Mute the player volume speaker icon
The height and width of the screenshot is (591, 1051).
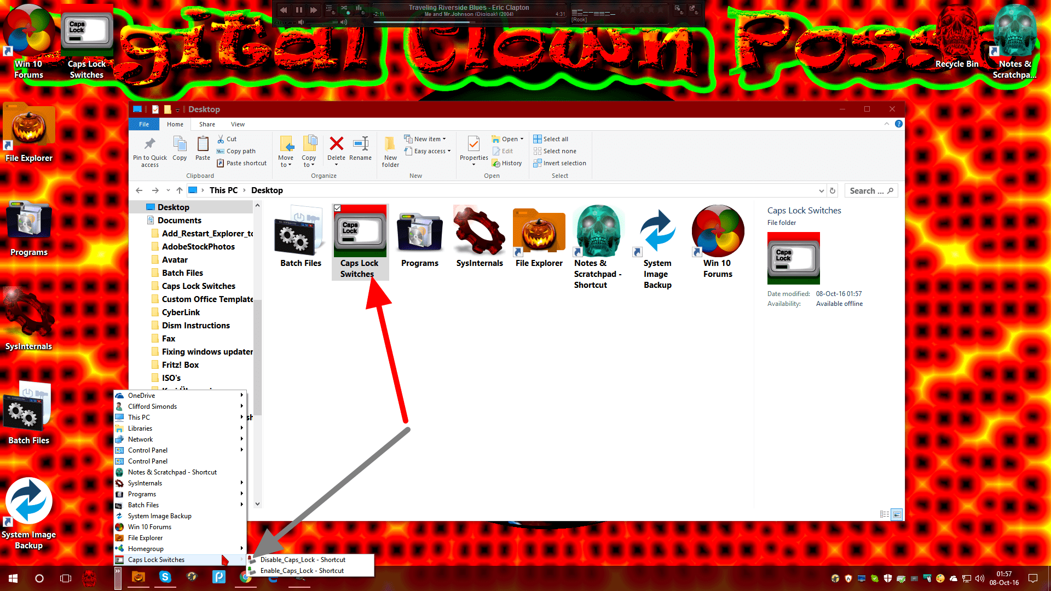click(x=301, y=22)
